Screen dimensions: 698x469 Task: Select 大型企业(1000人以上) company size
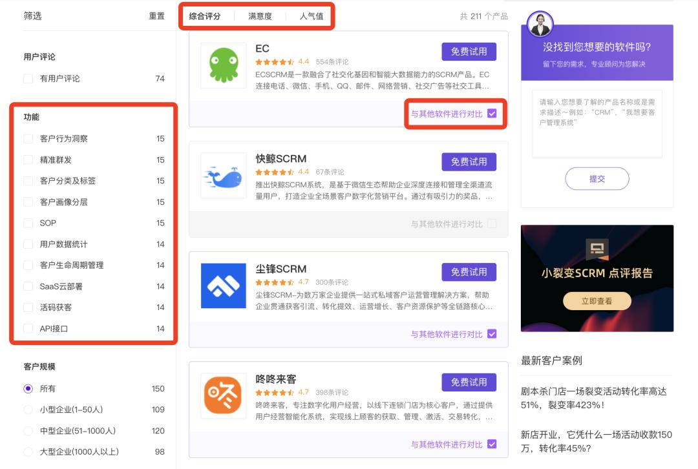point(28,452)
